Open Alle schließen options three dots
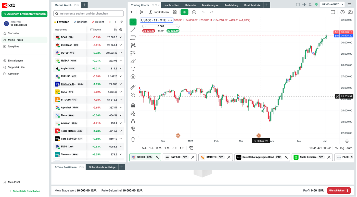Screen dimensions: 357x197 pos(347,191)
